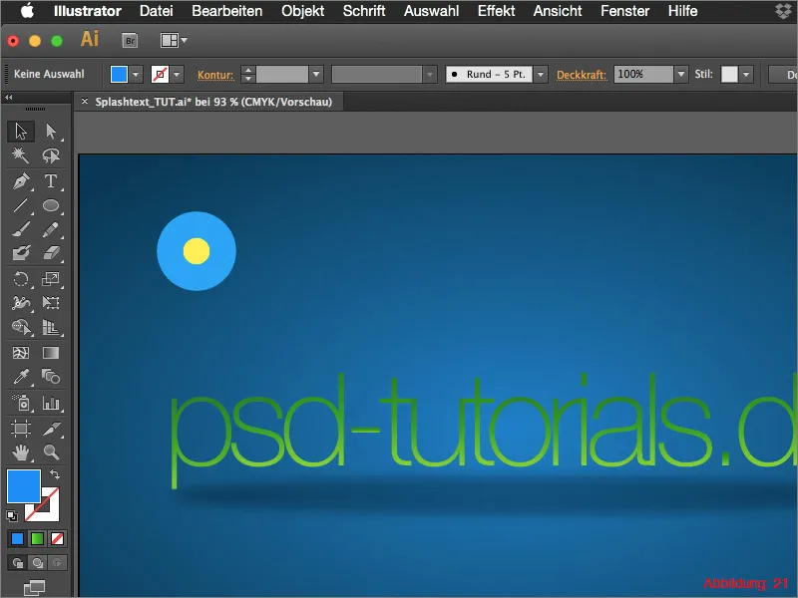Click the Deckkraft link label
This screenshot has height=598, width=798.
point(582,75)
